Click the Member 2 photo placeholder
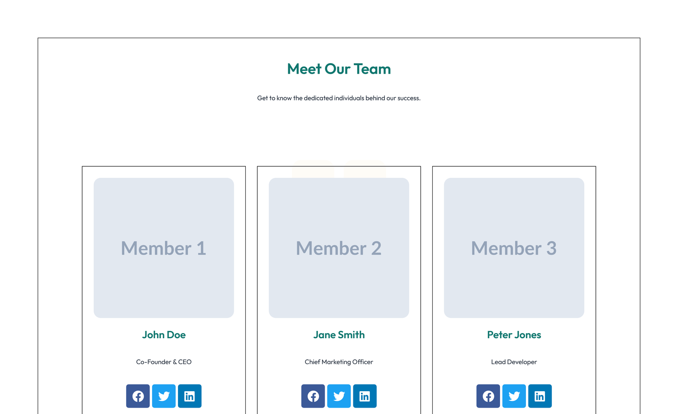The width and height of the screenshot is (678, 414). (x=339, y=248)
